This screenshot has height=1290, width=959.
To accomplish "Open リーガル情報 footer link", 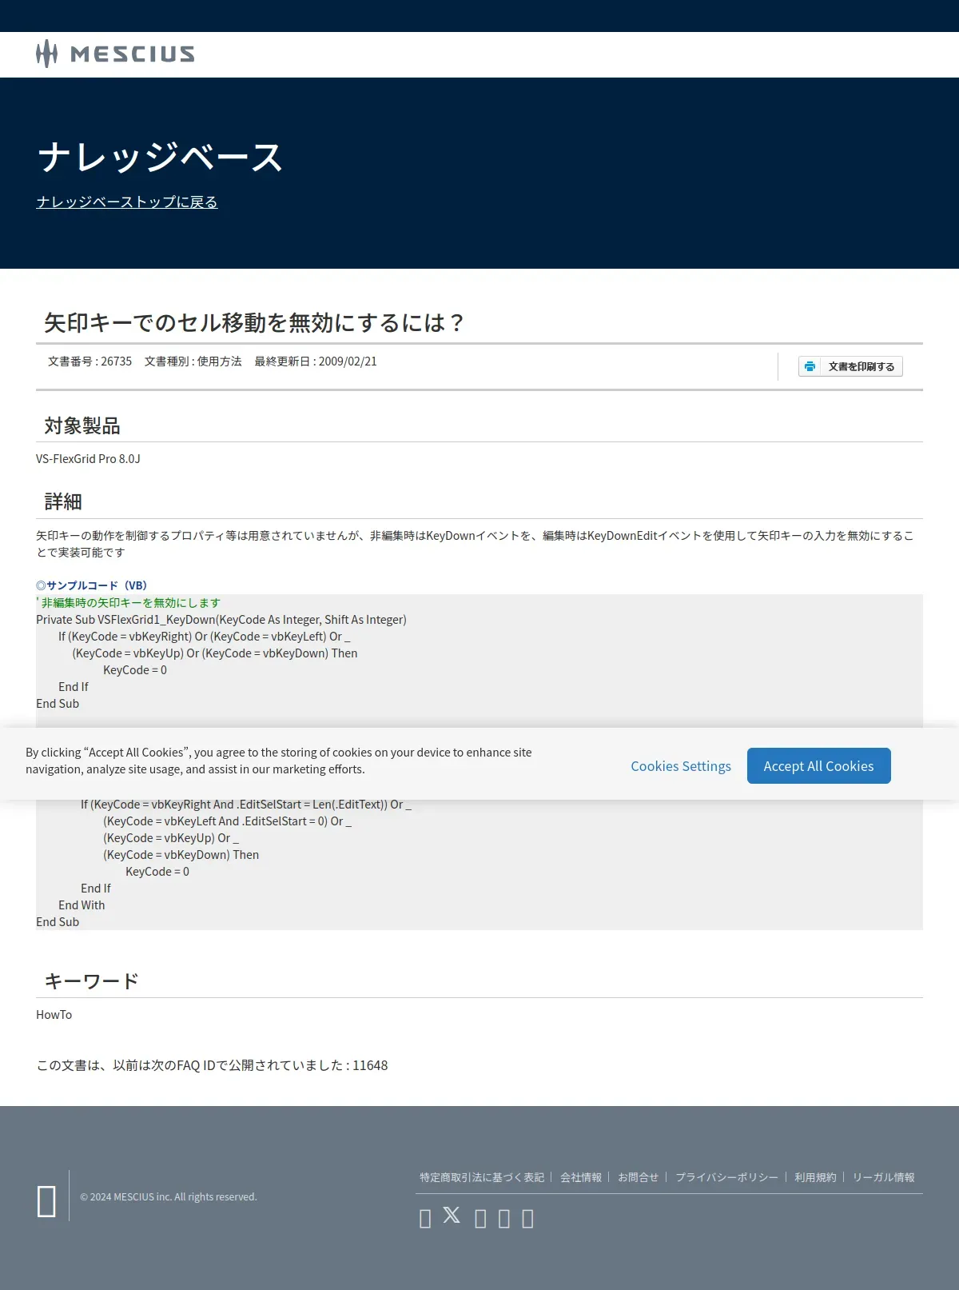I will tap(884, 1177).
